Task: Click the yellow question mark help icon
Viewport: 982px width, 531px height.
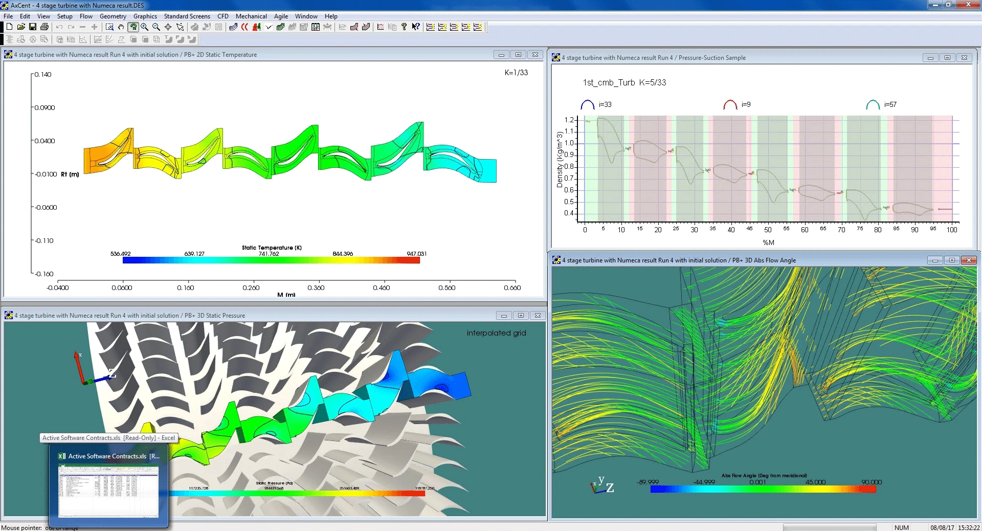Action: pos(404,27)
